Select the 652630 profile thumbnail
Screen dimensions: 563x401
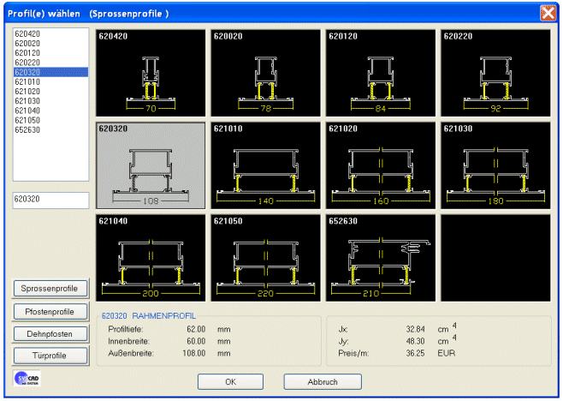[380, 256]
